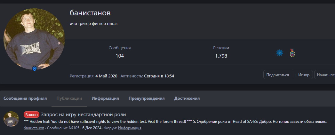Show the Достижения tab

coord(187,99)
